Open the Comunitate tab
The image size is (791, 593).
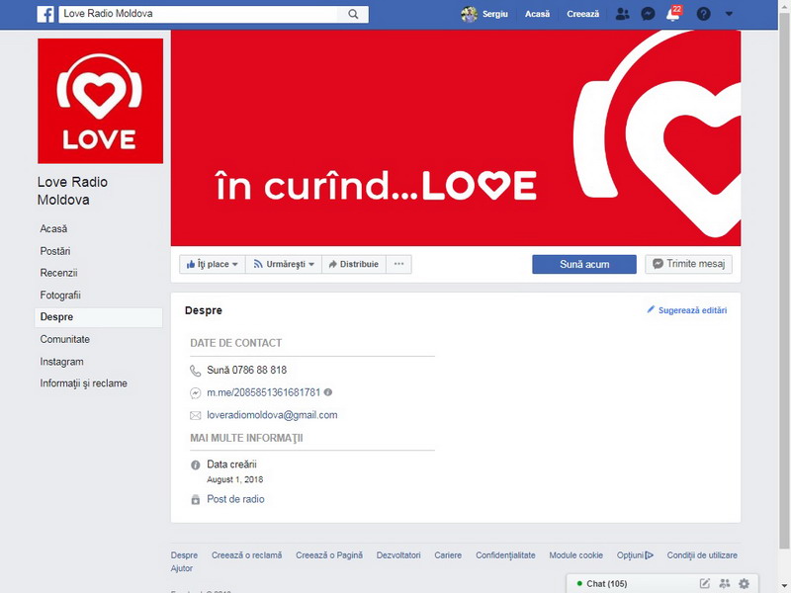click(x=64, y=339)
